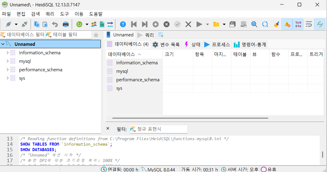Open the User manager icon
This screenshot has height=172, width=327.
pos(94,24)
